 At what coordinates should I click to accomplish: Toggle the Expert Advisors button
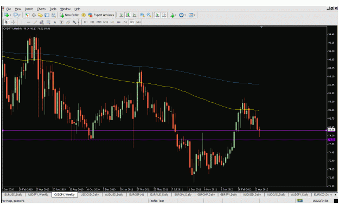tap(101, 15)
